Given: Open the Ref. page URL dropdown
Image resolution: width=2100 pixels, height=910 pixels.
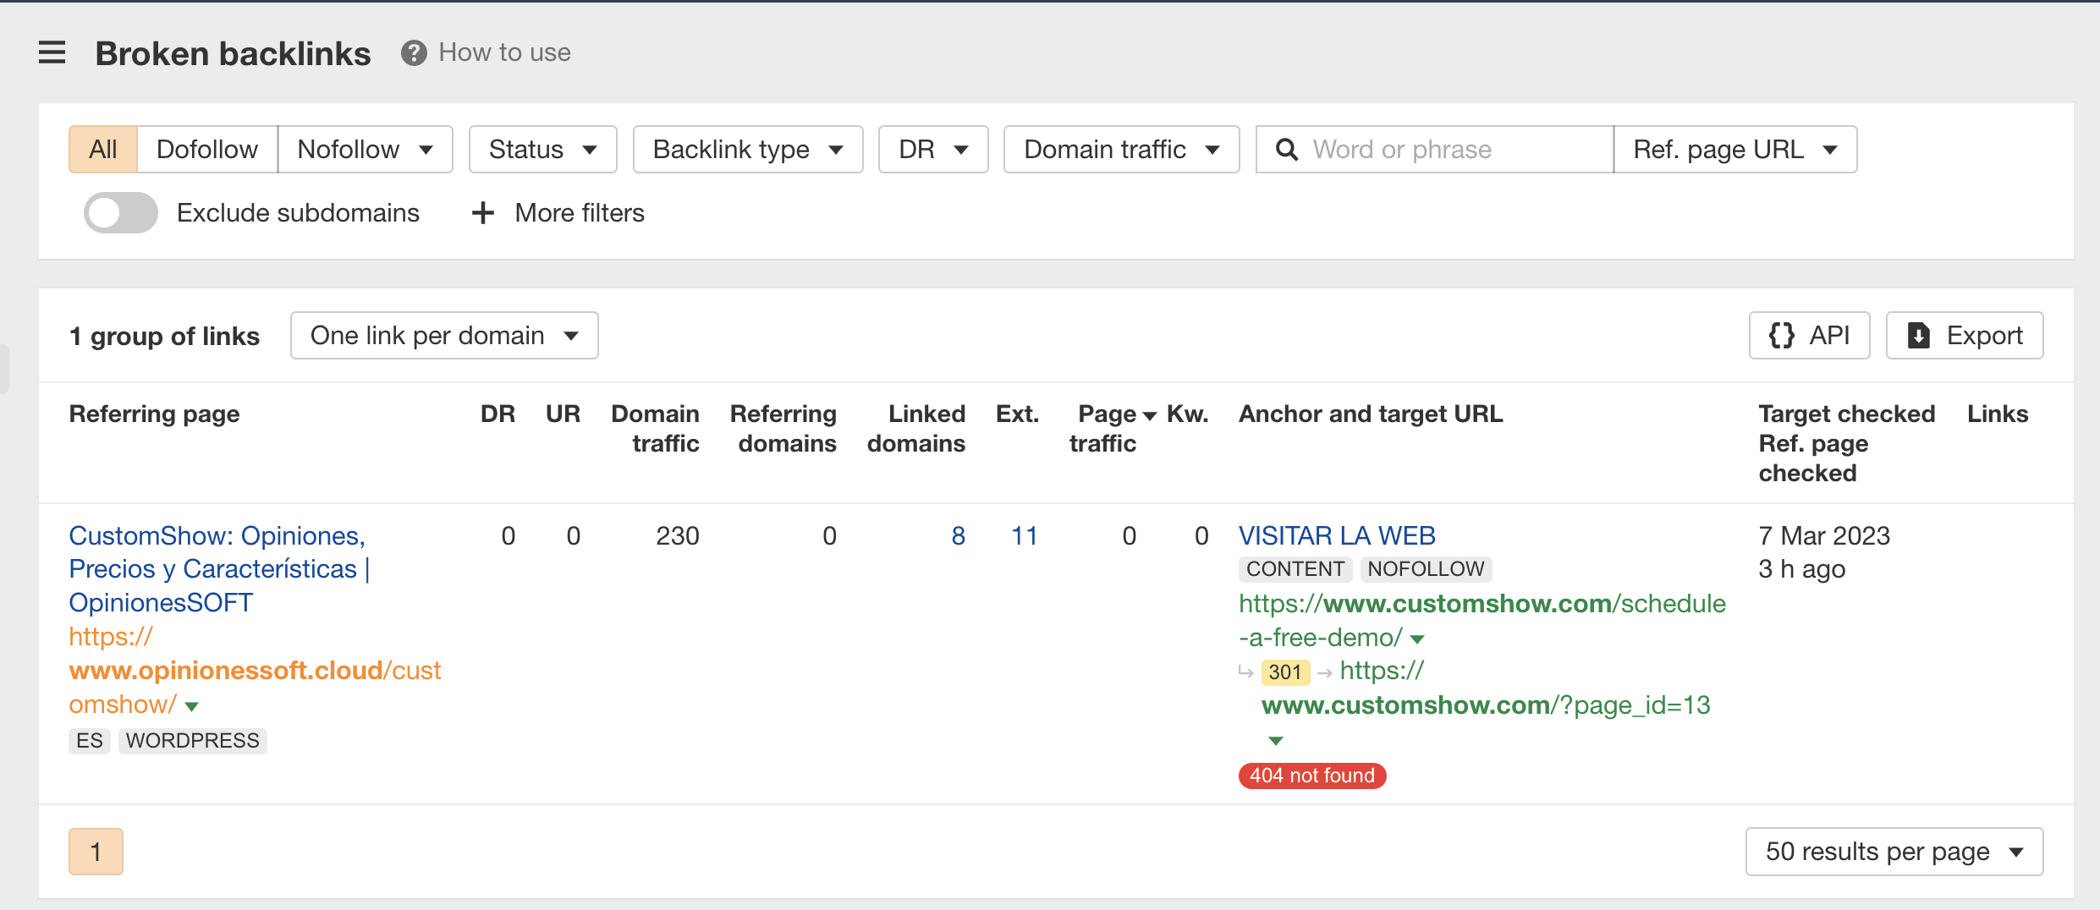Looking at the screenshot, I should point(1735,150).
